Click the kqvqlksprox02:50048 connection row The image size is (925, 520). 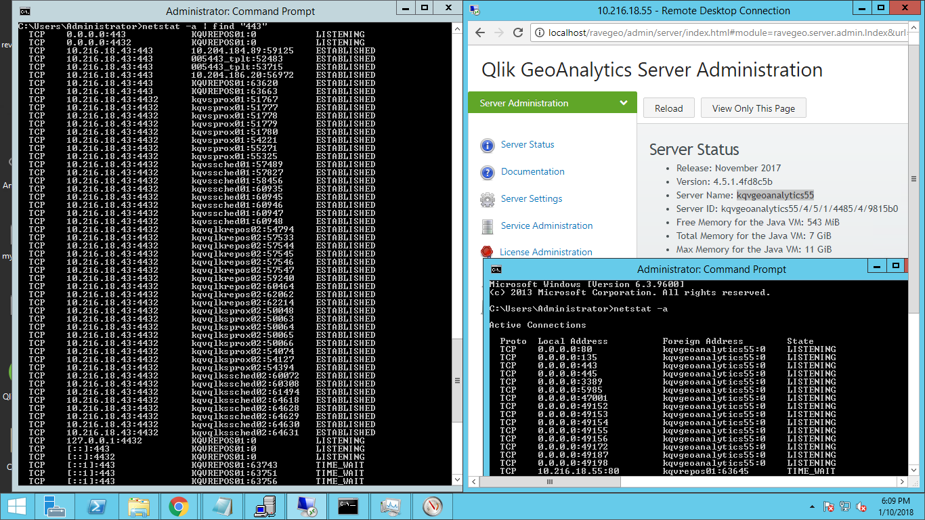(x=202, y=311)
